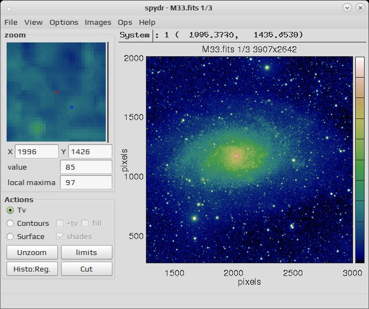Click the System coordinate label
This screenshot has height=309, width=369.
pyautogui.click(x=134, y=35)
